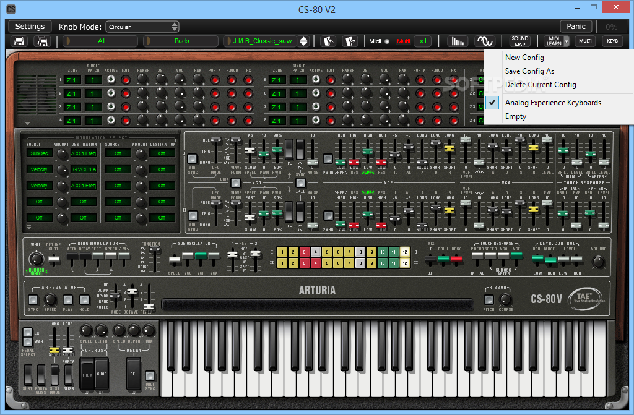
Task: Choose Delete Current Config from the menu
Action: 541,85
